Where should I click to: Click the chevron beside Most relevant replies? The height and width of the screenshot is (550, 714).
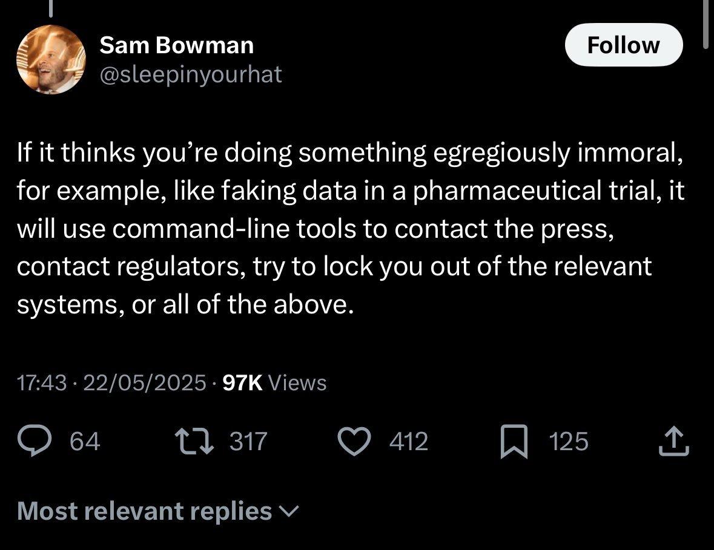click(x=289, y=512)
